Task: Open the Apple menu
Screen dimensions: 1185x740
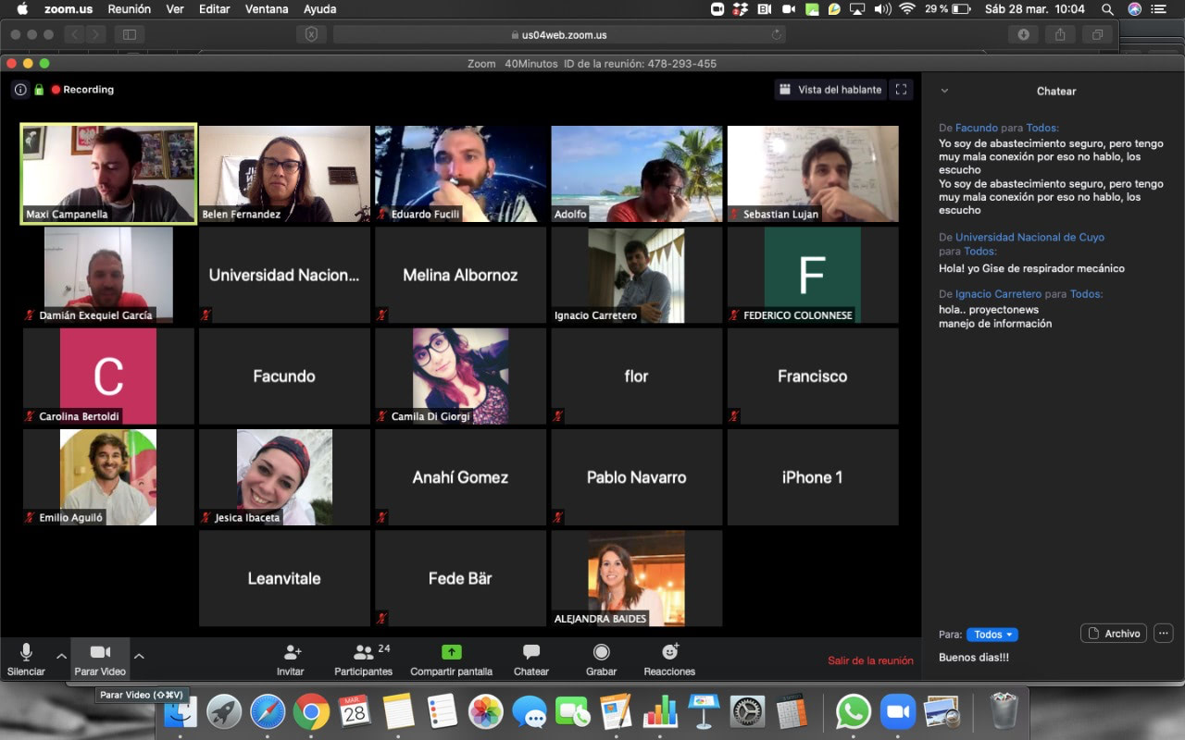Action: point(22,9)
